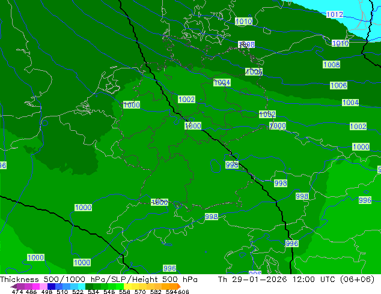Click the '(06+06)' forecast run text
381x294 pixels.
pyautogui.click(x=357, y=280)
